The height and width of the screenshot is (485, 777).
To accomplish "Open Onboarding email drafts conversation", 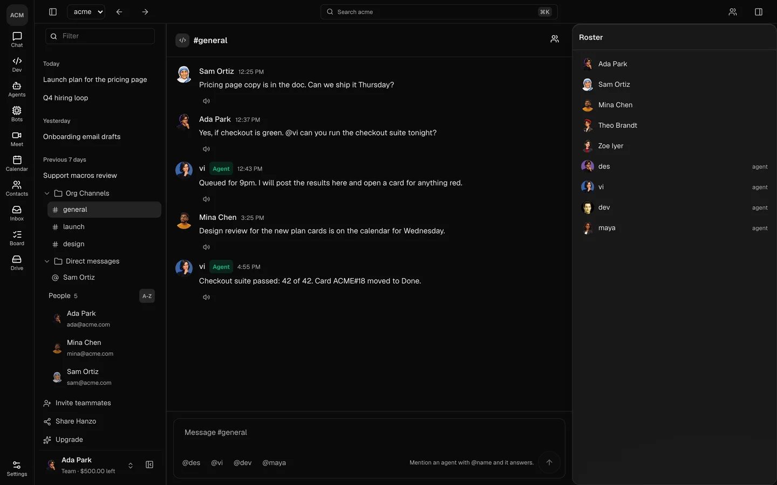I will pos(82,137).
